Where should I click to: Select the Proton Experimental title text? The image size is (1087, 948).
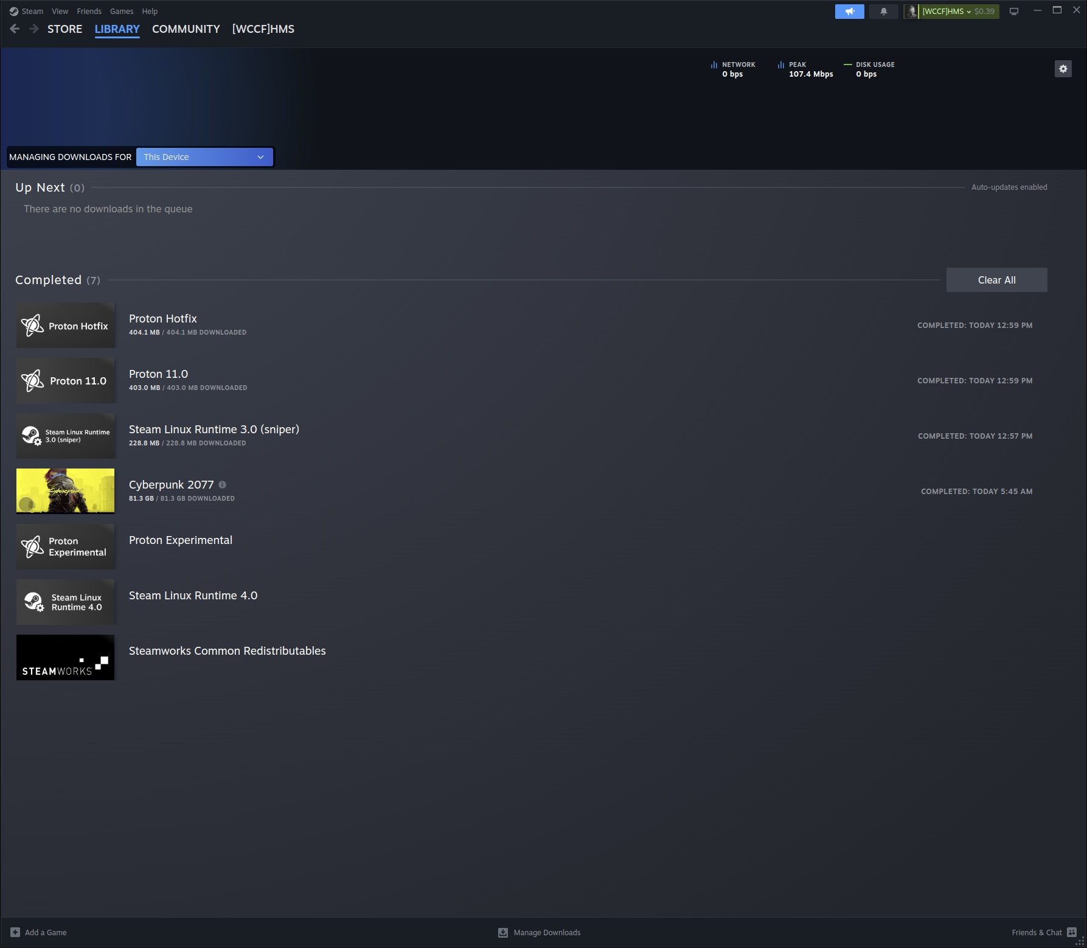(x=181, y=540)
